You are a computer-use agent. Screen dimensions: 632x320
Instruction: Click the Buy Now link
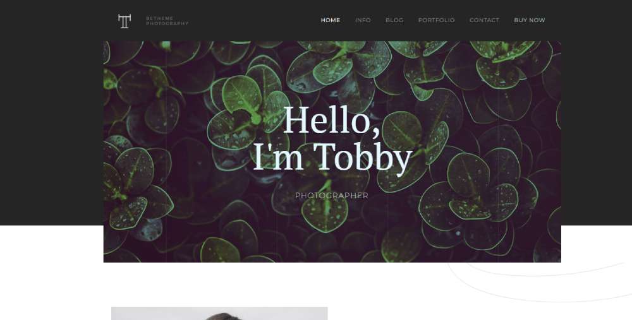click(x=529, y=20)
